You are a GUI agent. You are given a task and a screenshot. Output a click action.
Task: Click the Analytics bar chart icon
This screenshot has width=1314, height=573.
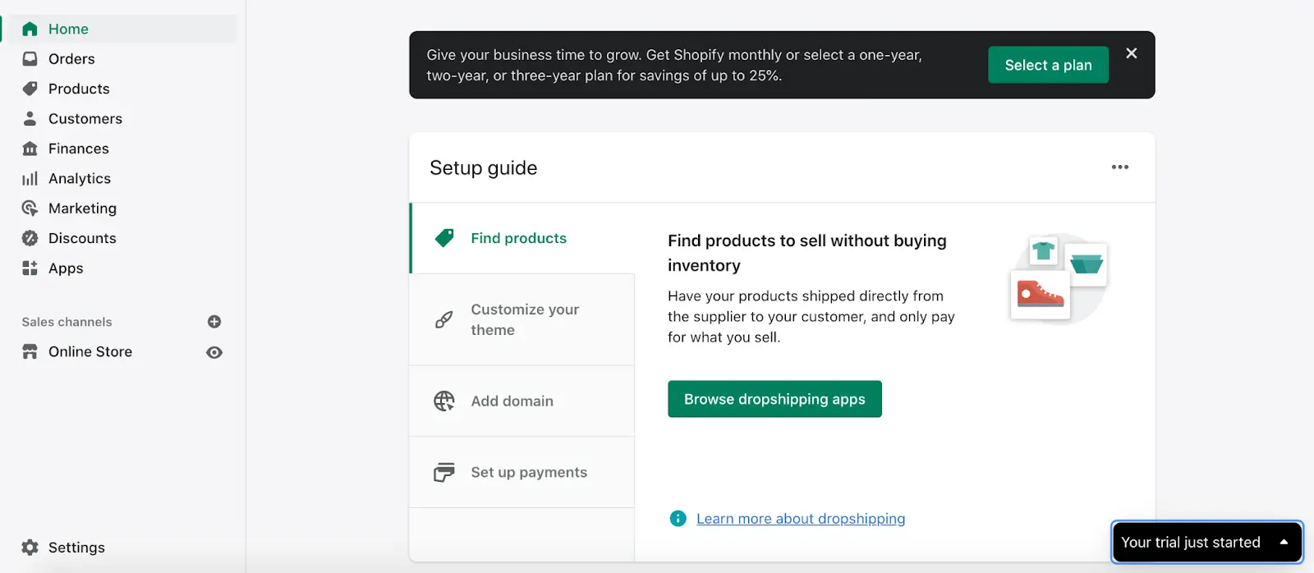(30, 178)
